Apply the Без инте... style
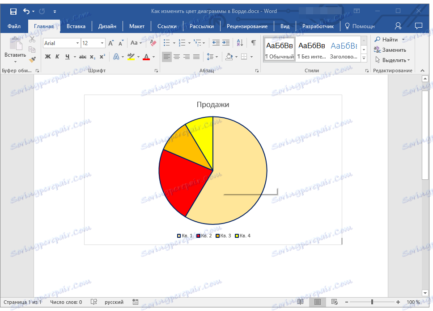Image resolution: width=433 pixels, height=311 pixels. pos(311,50)
